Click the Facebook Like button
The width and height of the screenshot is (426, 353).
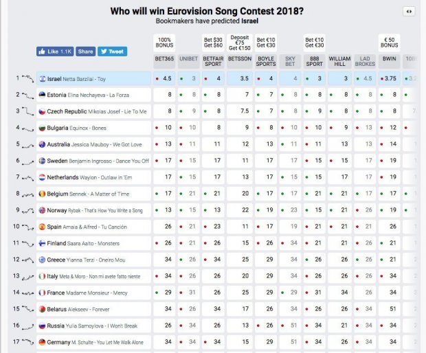pos(55,52)
